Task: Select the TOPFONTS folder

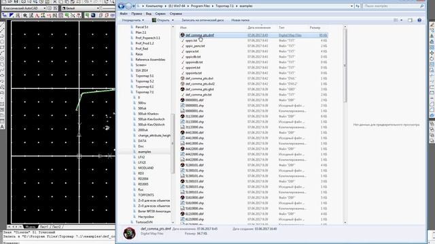Action: [146, 195]
